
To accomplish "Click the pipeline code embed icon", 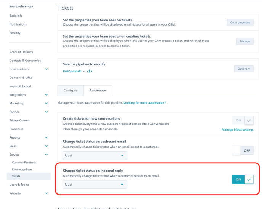I will (x=89, y=71).
